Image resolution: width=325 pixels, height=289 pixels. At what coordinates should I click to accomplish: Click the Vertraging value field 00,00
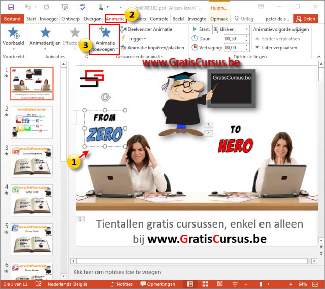(234, 48)
